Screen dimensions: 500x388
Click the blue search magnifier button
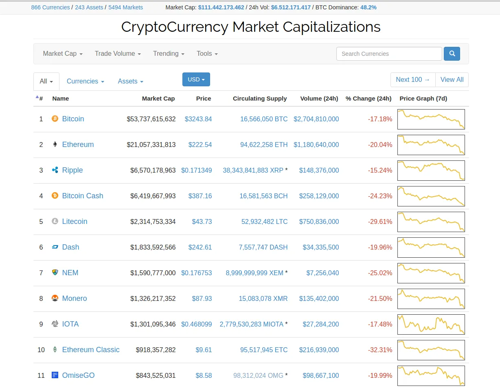[452, 54]
